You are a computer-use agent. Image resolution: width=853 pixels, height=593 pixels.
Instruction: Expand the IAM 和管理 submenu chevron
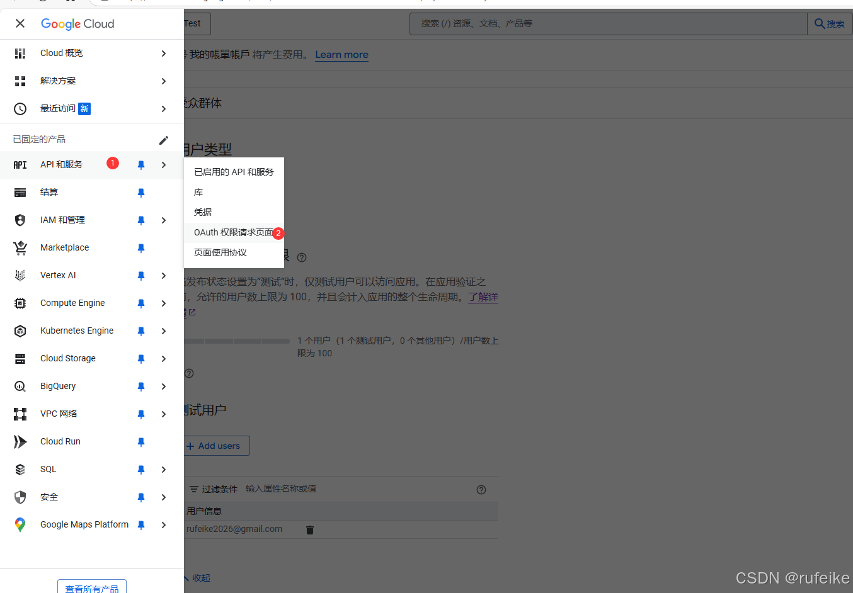tap(164, 220)
